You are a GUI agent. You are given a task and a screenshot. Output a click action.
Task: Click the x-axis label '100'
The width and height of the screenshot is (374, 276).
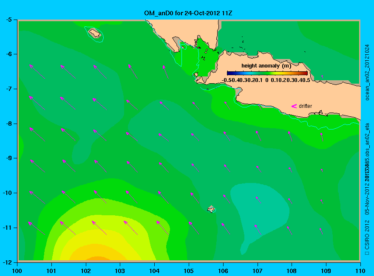[x=17, y=271]
